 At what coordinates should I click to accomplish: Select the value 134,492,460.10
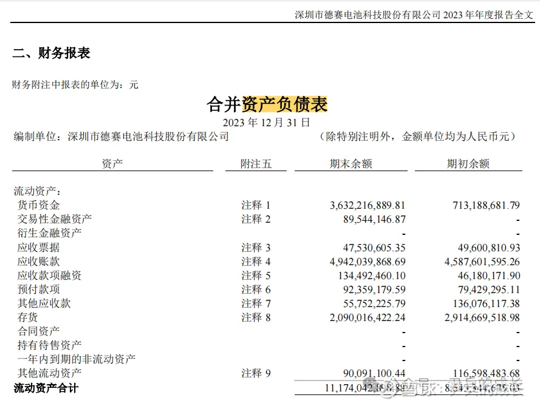[x=372, y=276]
